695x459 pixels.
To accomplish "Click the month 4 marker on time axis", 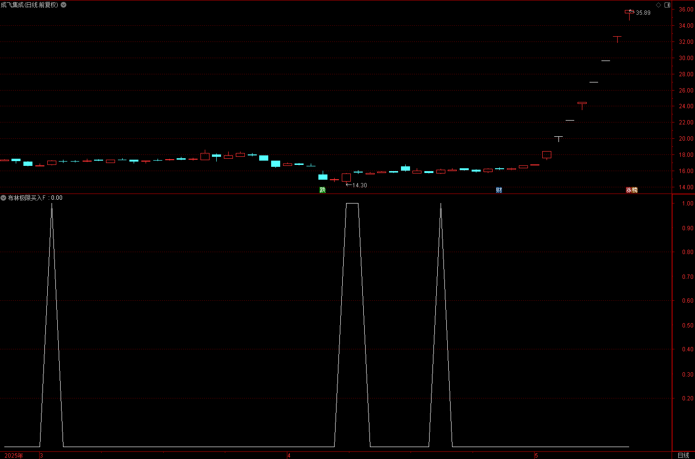I will [x=289, y=456].
